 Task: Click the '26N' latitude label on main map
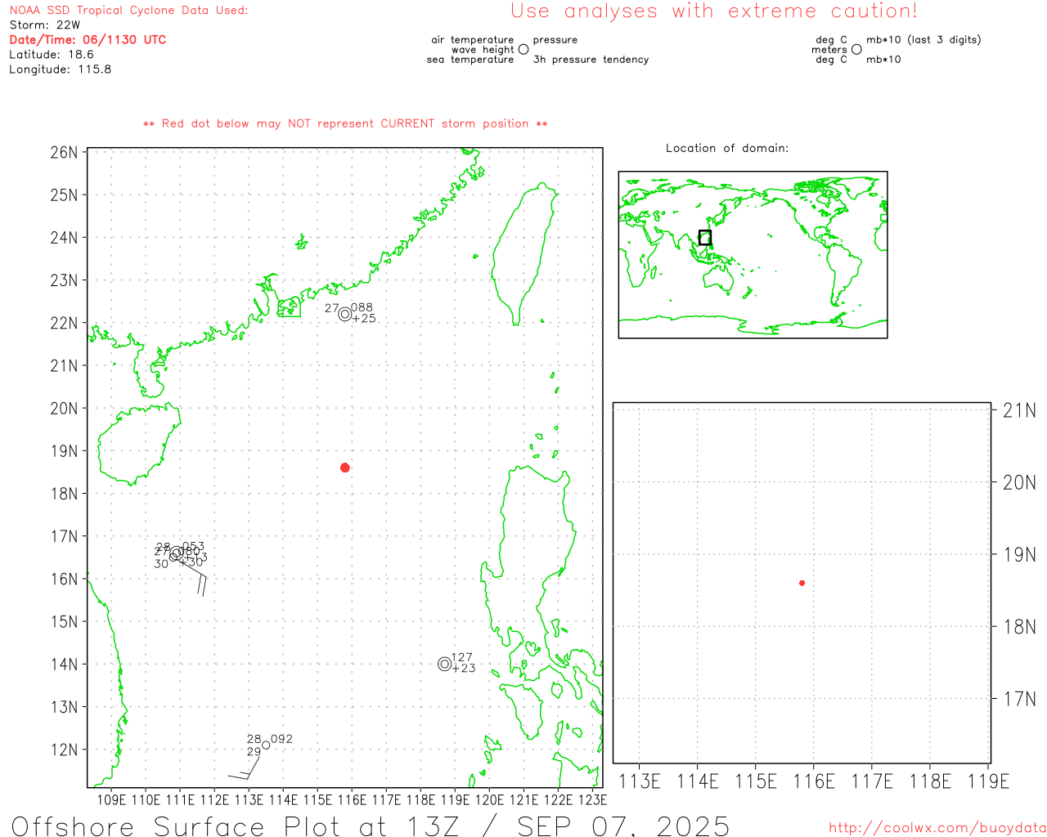coord(64,153)
